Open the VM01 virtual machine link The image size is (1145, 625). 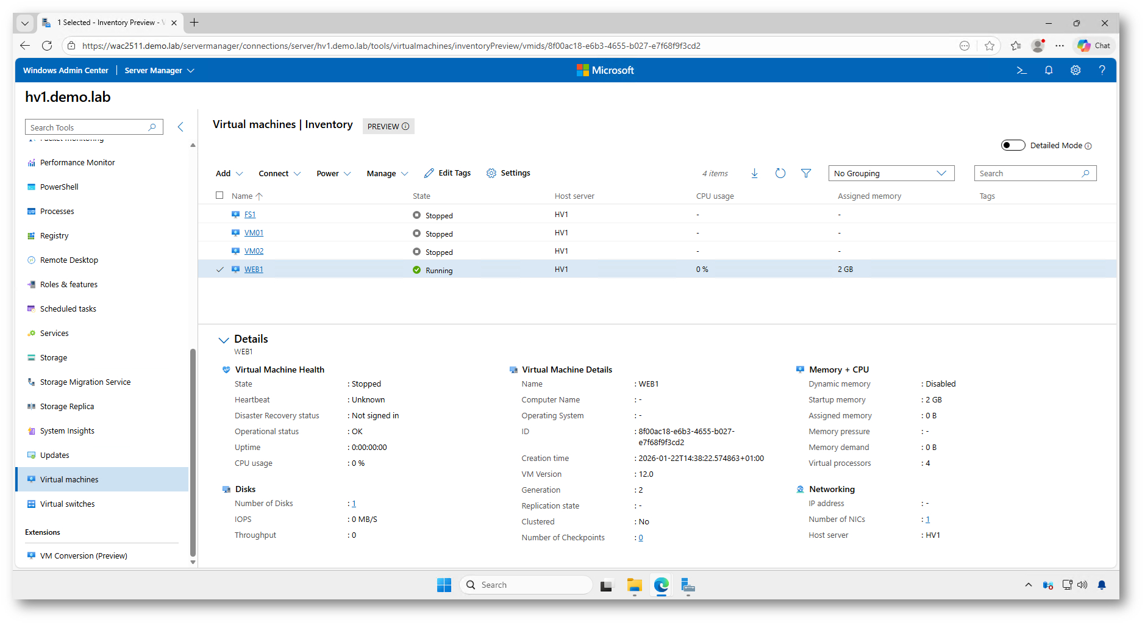[254, 233]
